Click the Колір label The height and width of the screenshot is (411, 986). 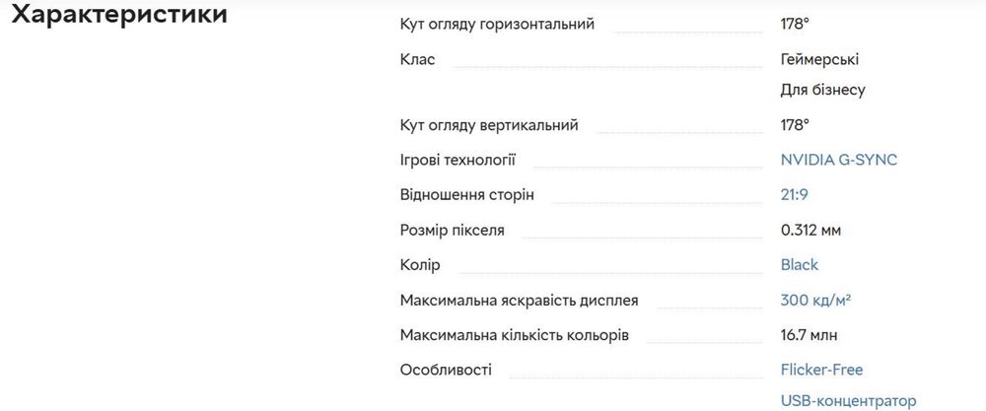pos(420,265)
